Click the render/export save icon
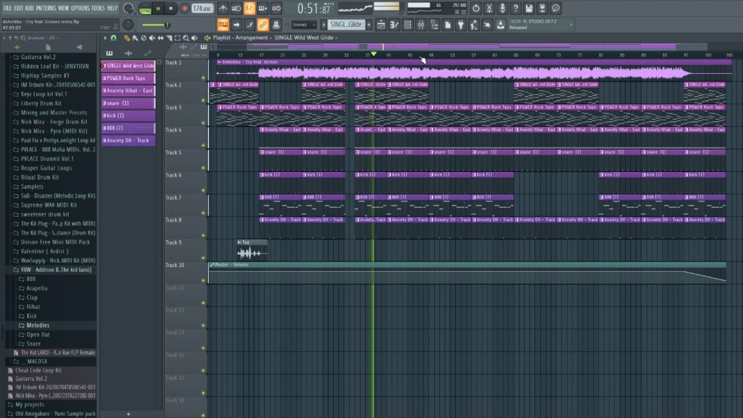The width and height of the screenshot is (743, 418). point(543,8)
